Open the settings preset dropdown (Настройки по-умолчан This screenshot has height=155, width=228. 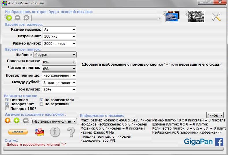54,121
